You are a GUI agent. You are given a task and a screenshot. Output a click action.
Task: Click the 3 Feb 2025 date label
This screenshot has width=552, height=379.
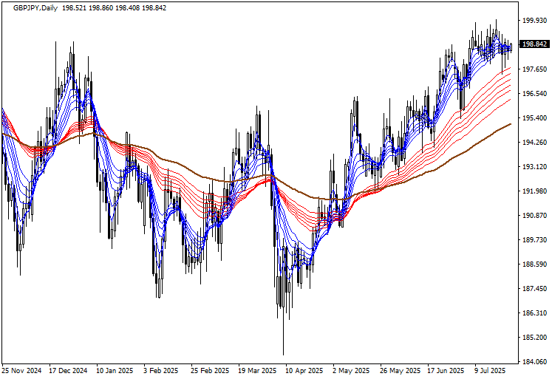point(161,371)
